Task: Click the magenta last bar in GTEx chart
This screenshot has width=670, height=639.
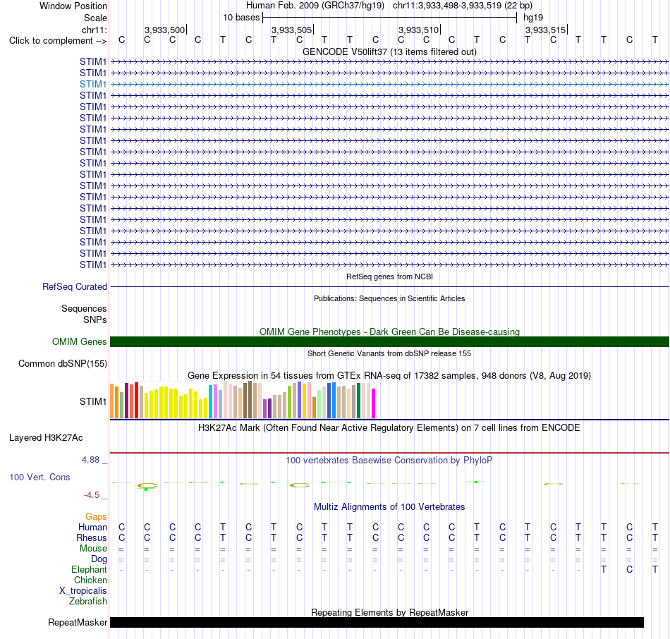Action: pyautogui.click(x=374, y=403)
